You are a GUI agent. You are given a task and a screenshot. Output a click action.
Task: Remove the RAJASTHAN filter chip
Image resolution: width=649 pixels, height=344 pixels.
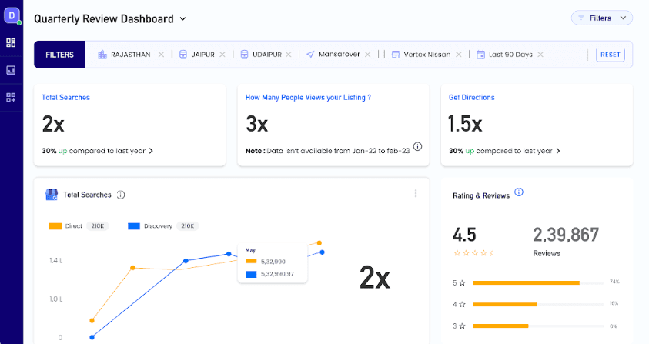pyautogui.click(x=161, y=55)
